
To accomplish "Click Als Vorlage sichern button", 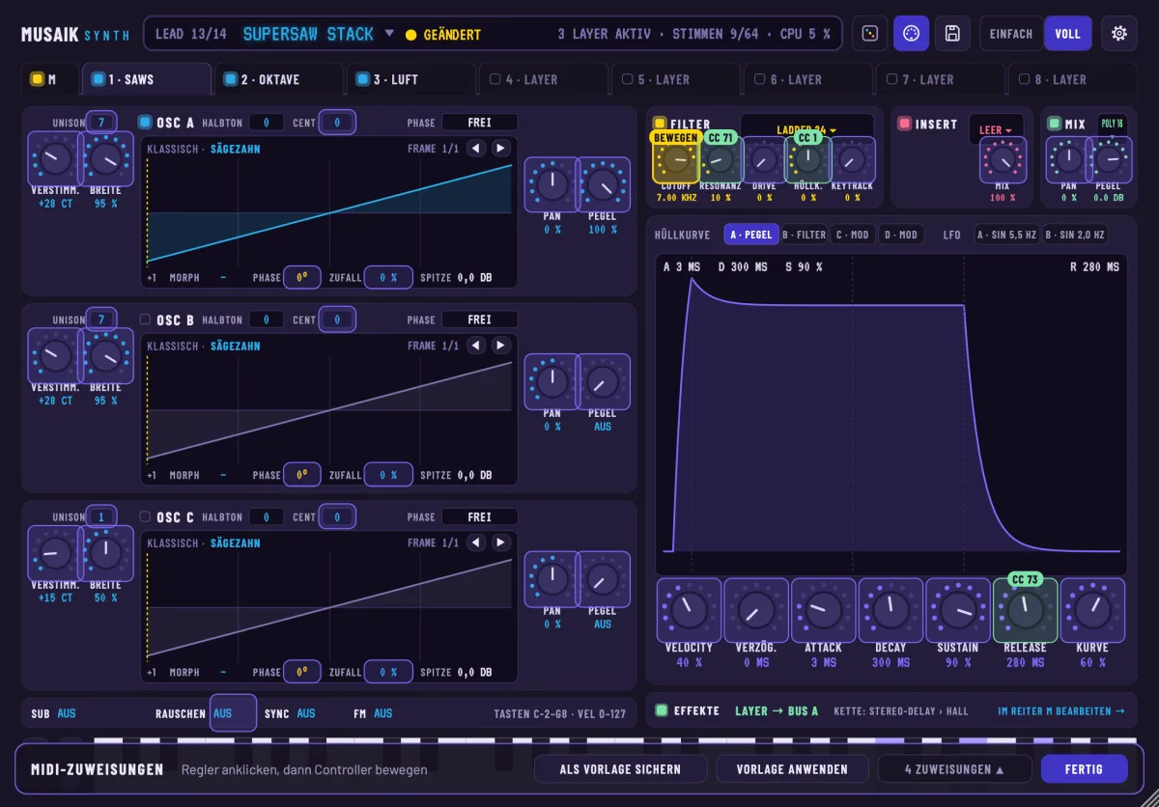I will 620,769.
